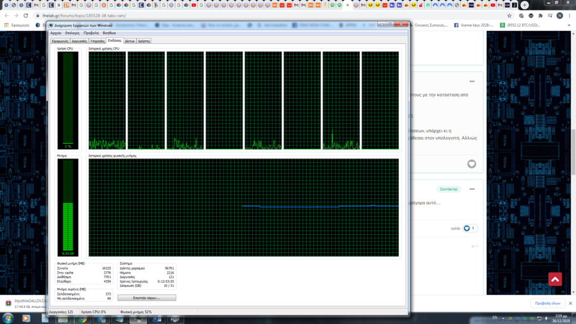This screenshot has width=576, height=324.
Task: Open a new browser tab
Action: 525,5
